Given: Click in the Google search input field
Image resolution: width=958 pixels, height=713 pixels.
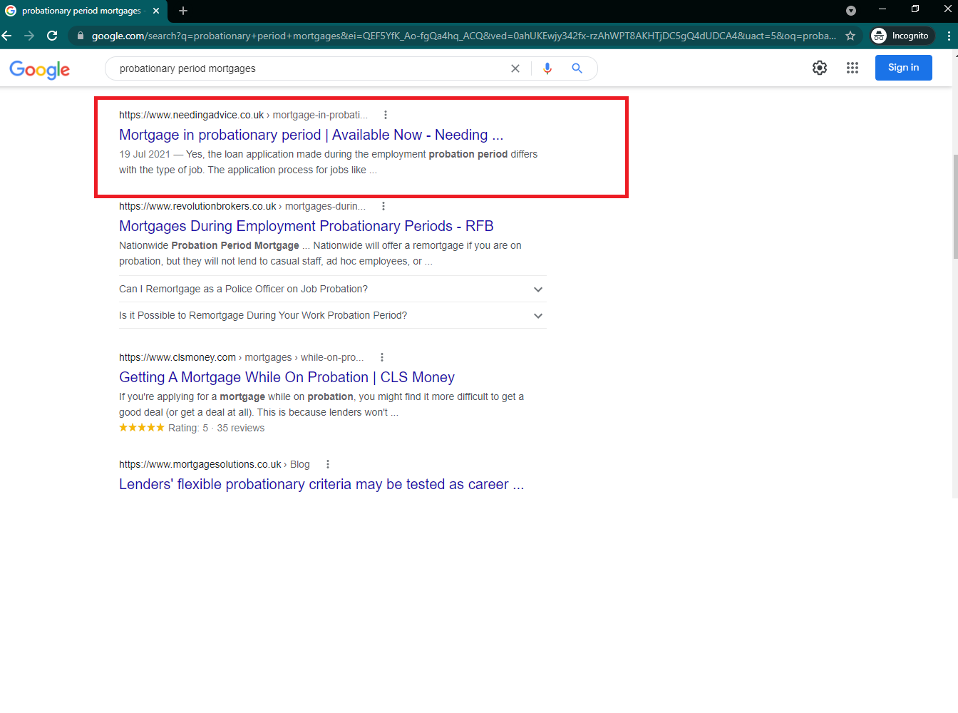Looking at the screenshot, I should click(307, 68).
